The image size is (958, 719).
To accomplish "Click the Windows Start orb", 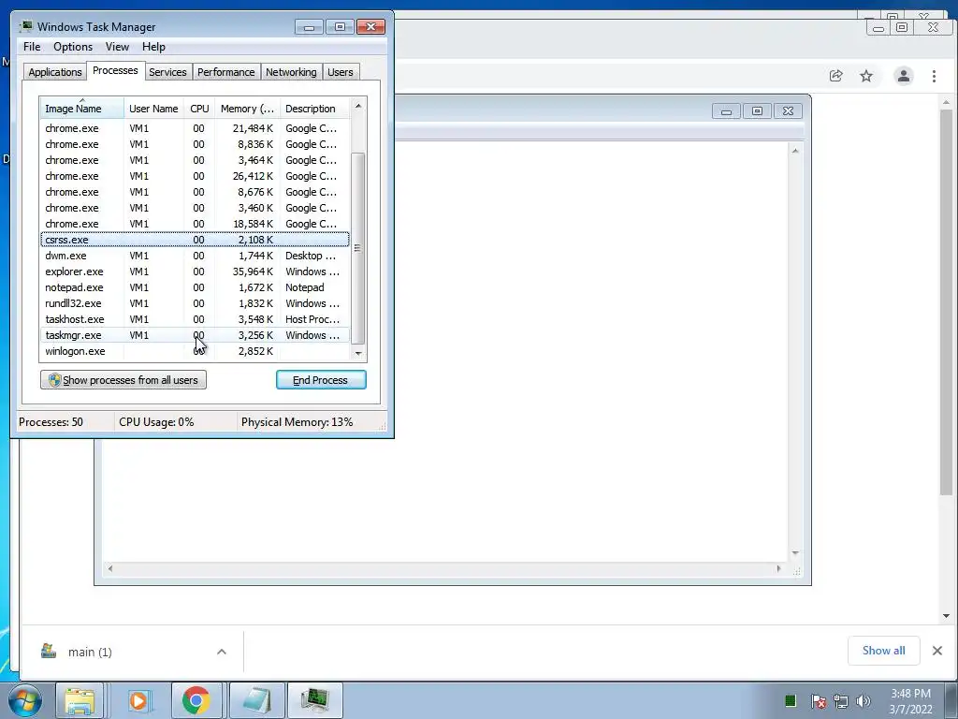I will click(25, 700).
